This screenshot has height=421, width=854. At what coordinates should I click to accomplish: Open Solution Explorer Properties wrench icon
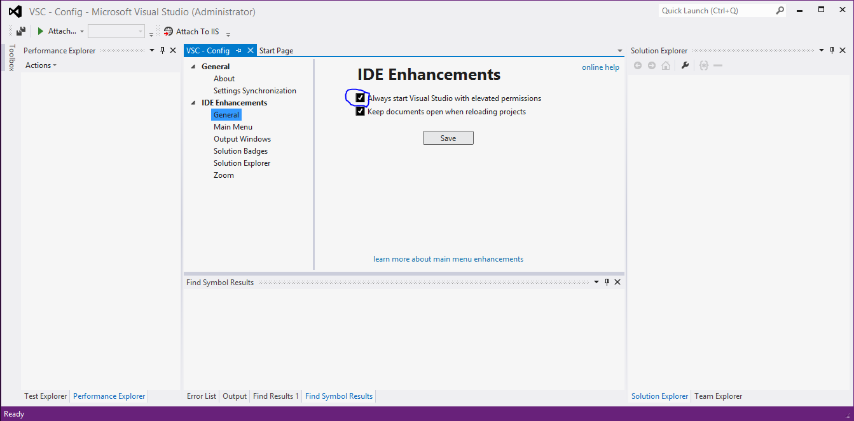(x=685, y=65)
